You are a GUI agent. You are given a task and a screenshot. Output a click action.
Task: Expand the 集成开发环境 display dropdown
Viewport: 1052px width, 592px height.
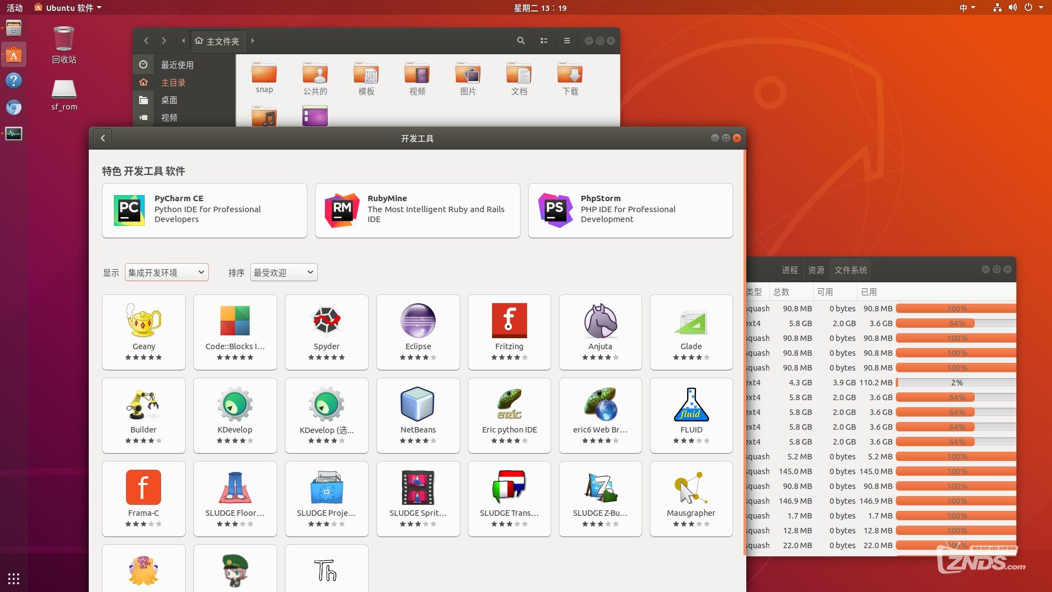[x=167, y=272]
